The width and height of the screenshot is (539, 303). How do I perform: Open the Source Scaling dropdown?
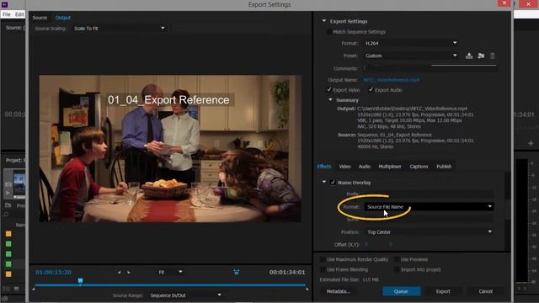(x=120, y=28)
